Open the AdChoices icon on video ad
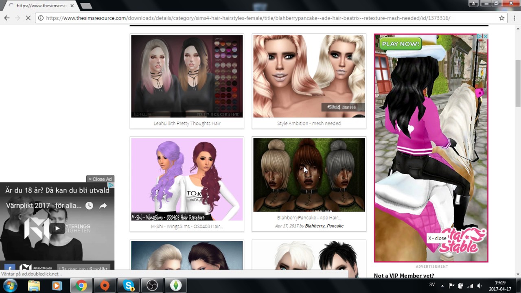The height and width of the screenshot is (293, 521). pos(111,186)
